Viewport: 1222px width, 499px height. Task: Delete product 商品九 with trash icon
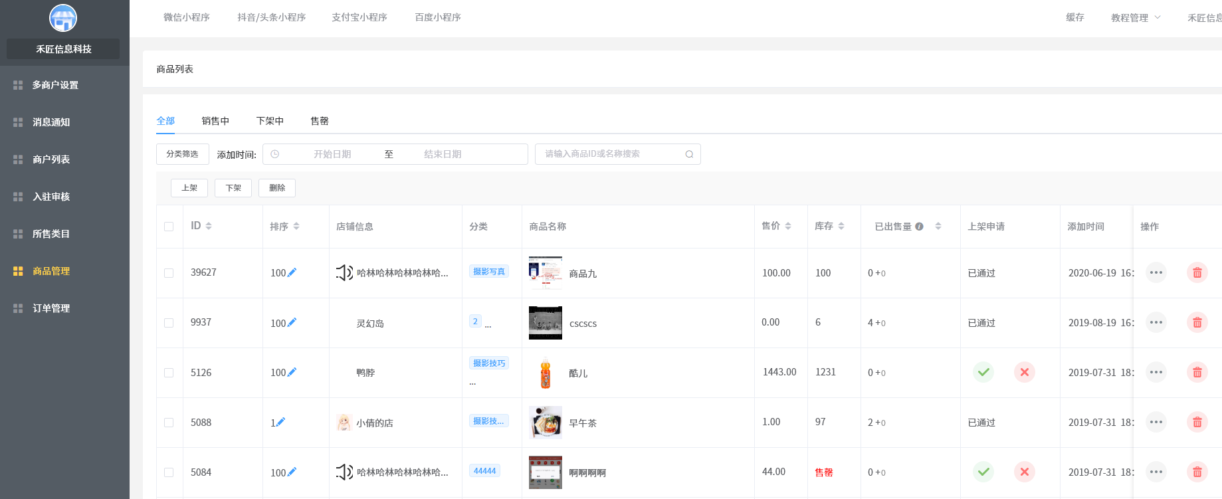[1197, 272]
